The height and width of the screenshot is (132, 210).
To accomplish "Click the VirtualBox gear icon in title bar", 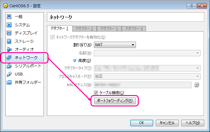I will (x=5, y=6).
